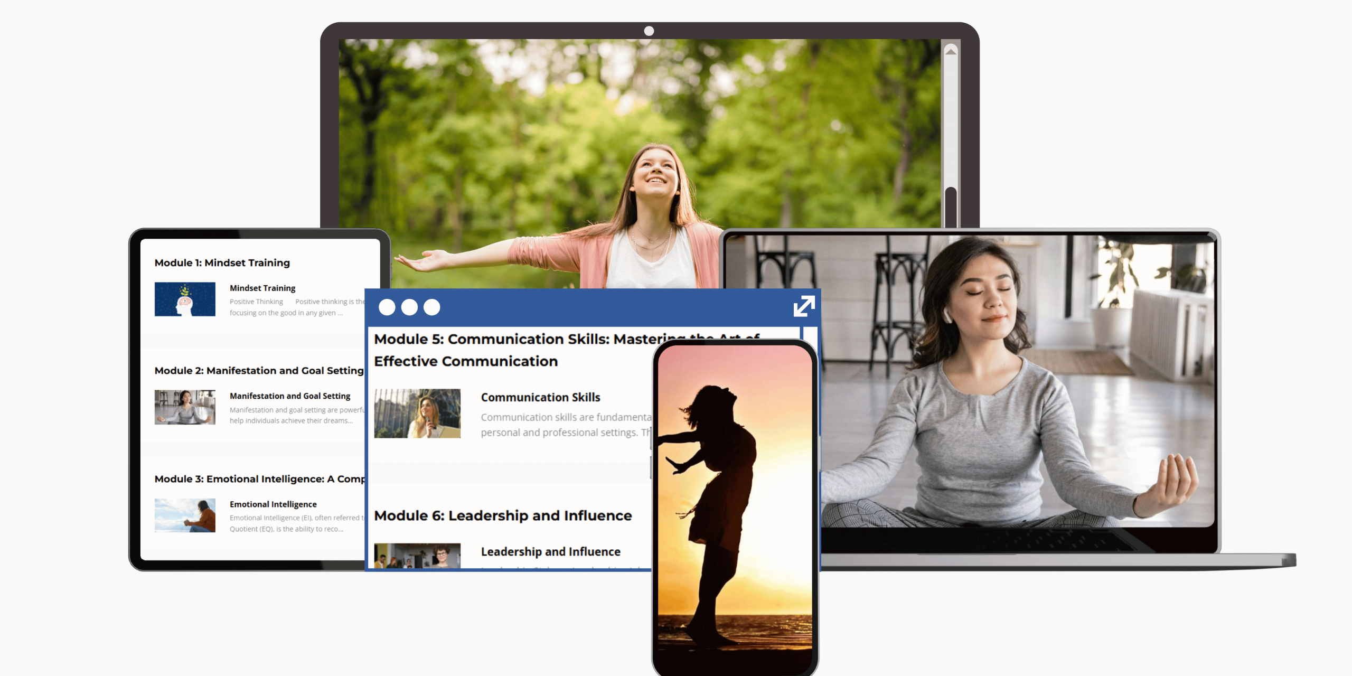Open the Communication Skills lesson title

click(540, 397)
